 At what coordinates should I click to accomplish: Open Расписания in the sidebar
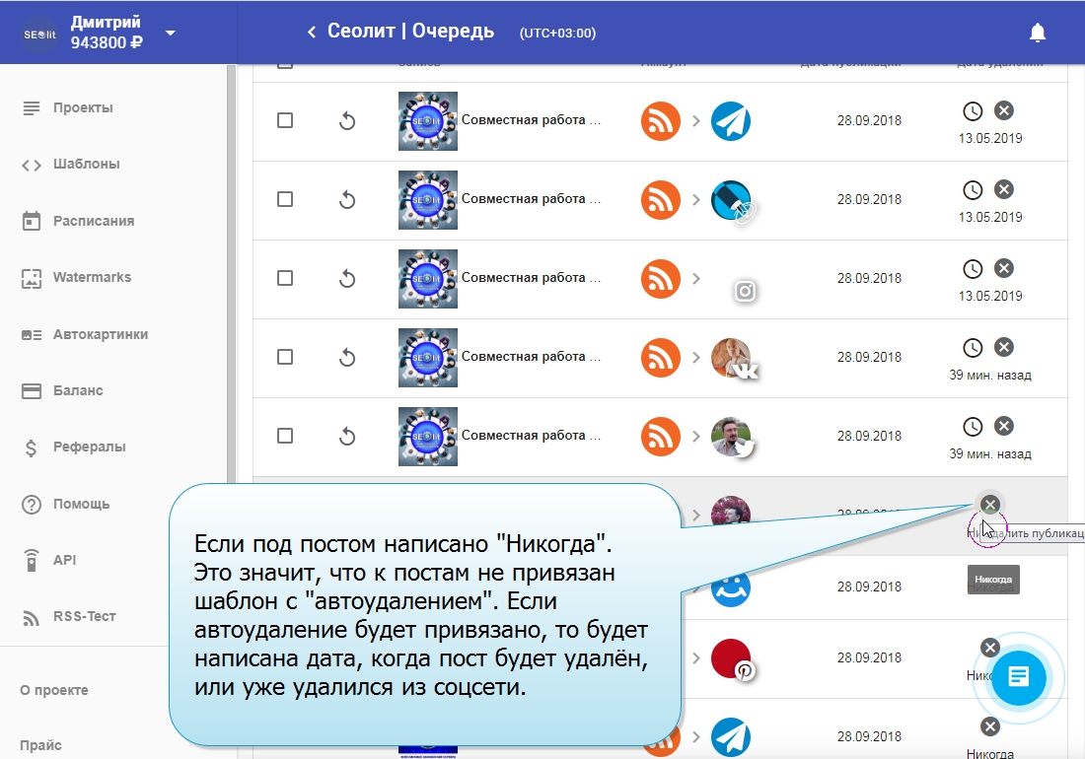click(93, 221)
